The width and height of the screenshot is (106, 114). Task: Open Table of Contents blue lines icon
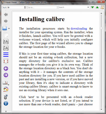click(x=6, y=54)
